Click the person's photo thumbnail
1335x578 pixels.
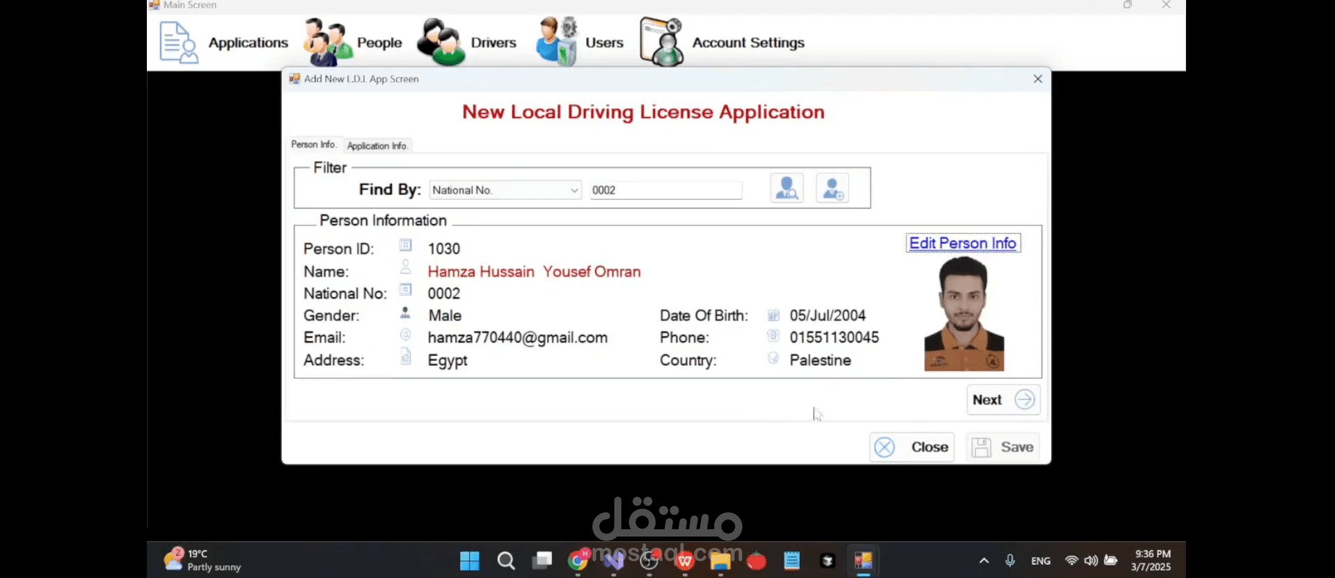tap(964, 313)
